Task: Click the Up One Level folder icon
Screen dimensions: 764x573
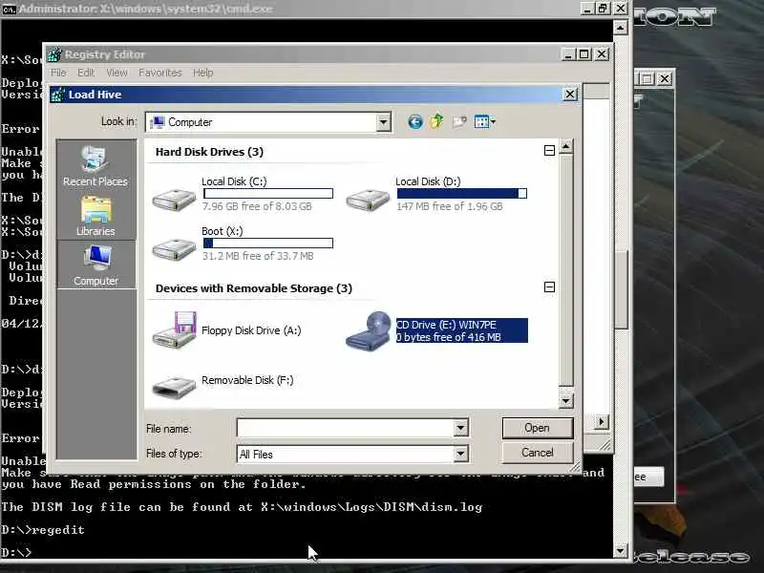Action: [436, 121]
